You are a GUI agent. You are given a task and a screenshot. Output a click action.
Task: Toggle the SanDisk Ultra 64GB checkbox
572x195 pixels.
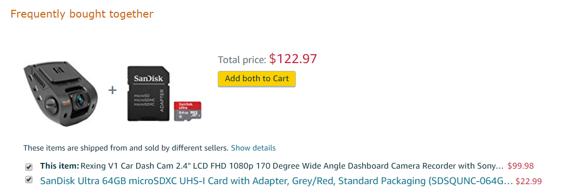click(x=29, y=180)
